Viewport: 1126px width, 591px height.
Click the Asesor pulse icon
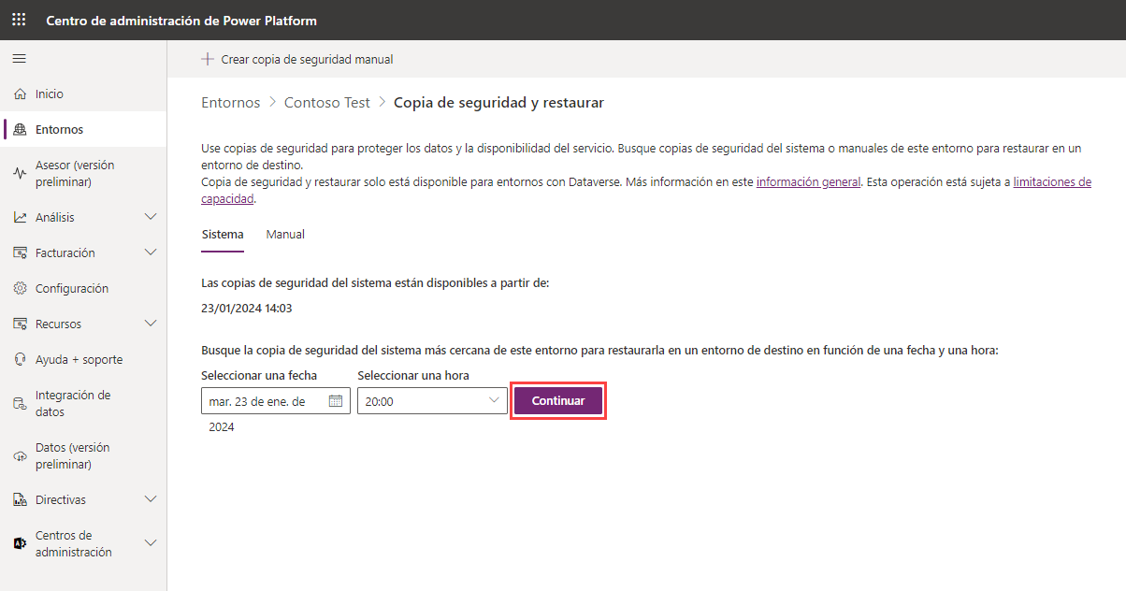click(21, 174)
